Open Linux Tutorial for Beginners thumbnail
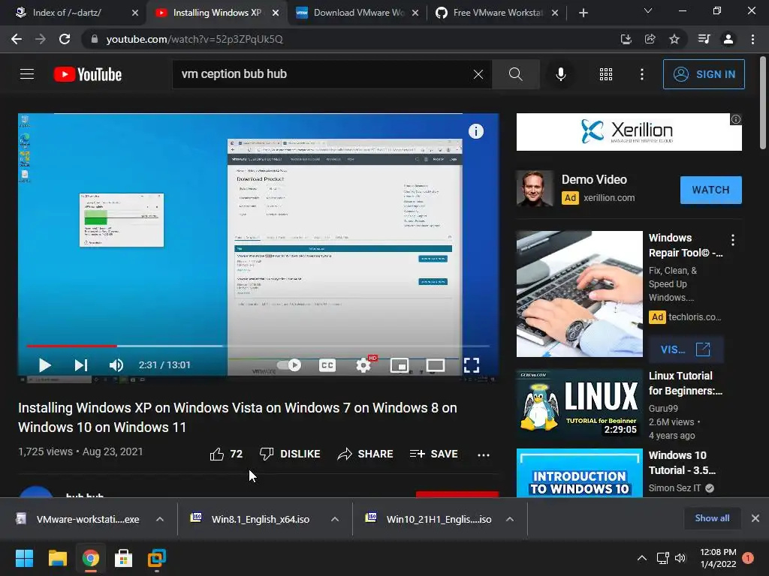This screenshot has height=576, width=769. [x=579, y=403]
